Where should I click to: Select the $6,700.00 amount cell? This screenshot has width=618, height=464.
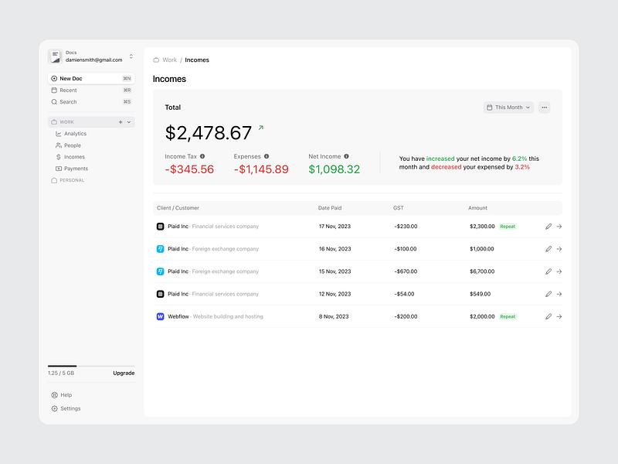point(482,271)
